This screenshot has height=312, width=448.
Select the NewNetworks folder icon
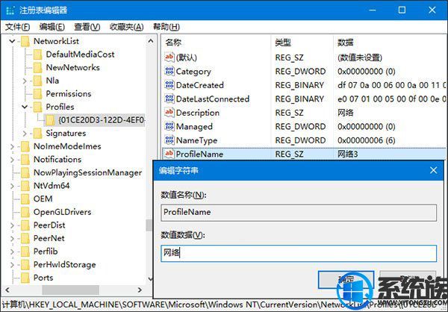click(x=38, y=67)
